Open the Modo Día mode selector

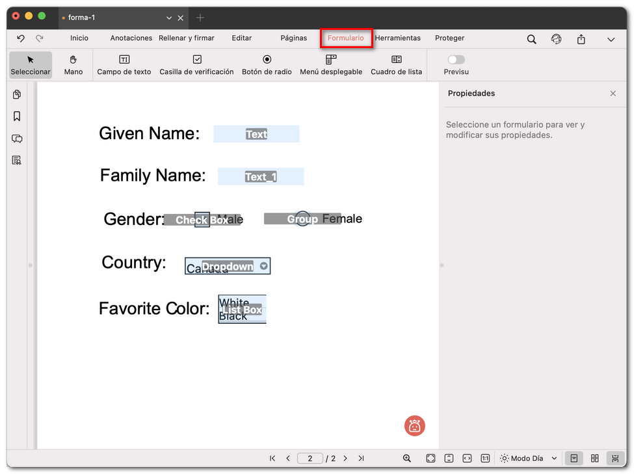528,458
